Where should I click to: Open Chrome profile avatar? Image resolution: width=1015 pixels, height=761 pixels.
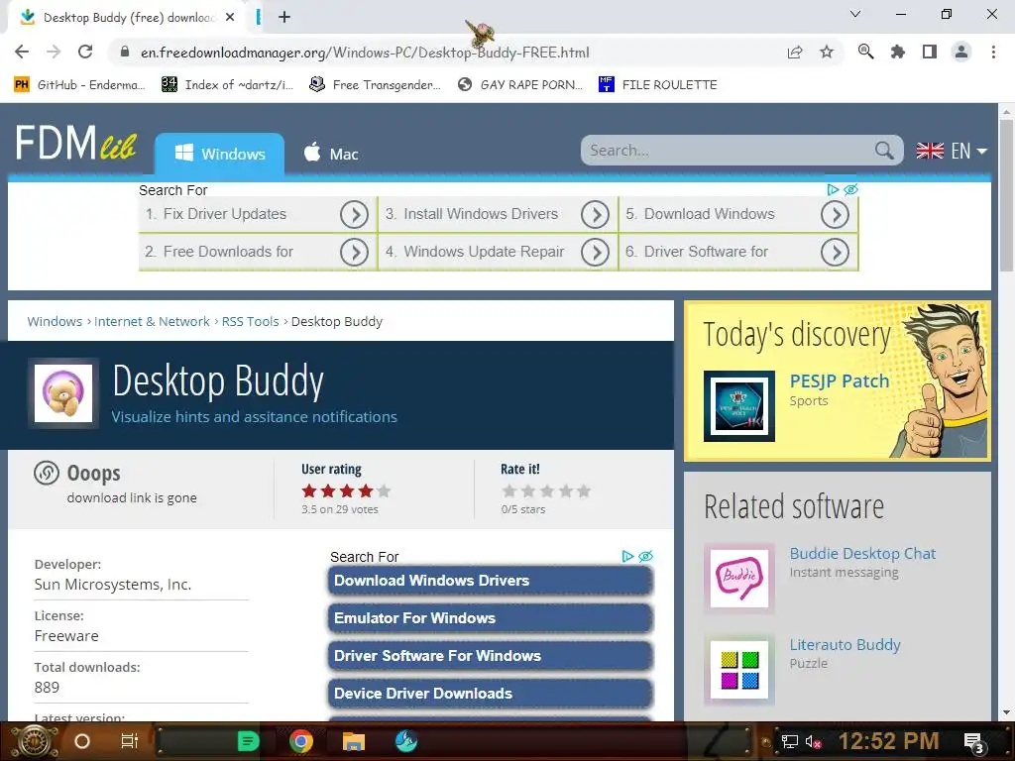[961, 52]
